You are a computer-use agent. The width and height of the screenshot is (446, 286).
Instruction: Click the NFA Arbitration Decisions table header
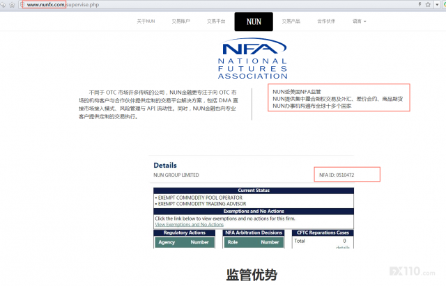tap(254, 232)
